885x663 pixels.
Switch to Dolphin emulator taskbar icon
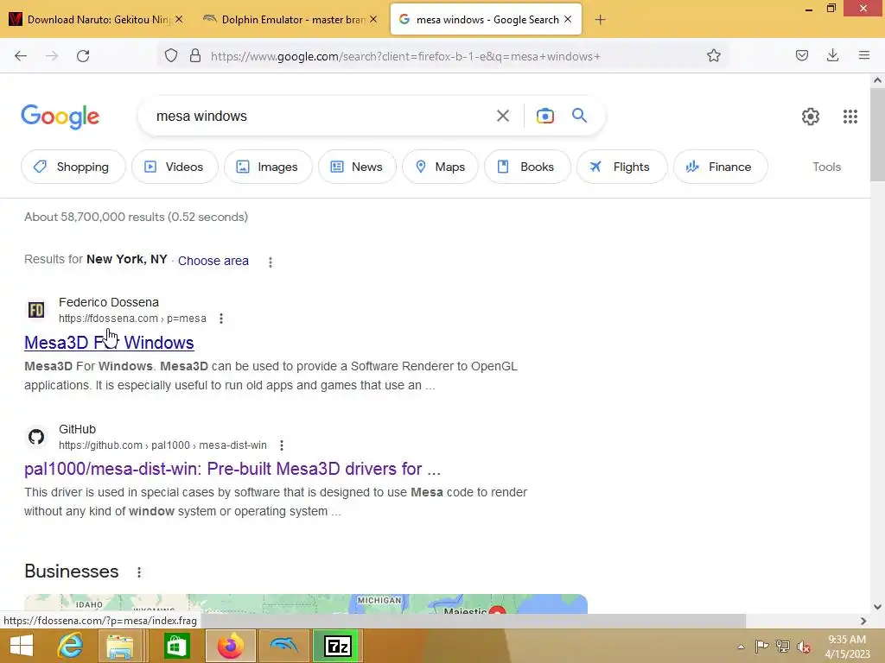283,646
